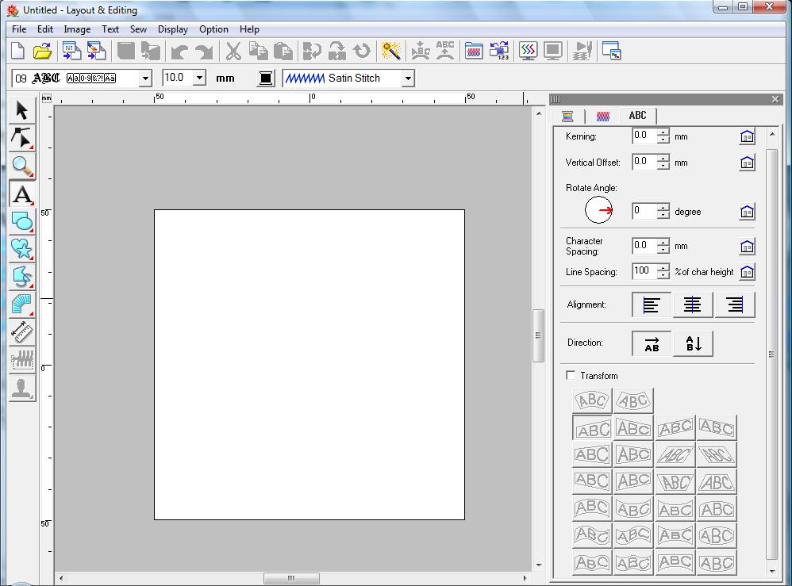Click the stitch simulator monitor icon
The height and width of the screenshot is (586, 792).
pos(528,51)
